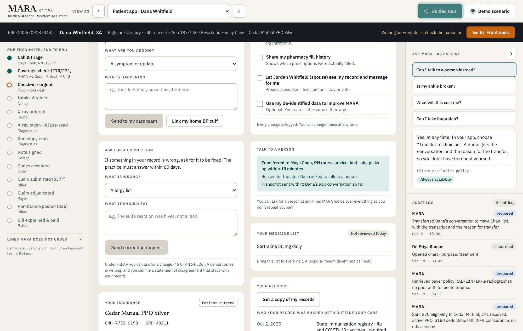This screenshot has width=523, height=331.
Task: Click the Bill explained & paid step marker
Action: click(x=9, y=221)
